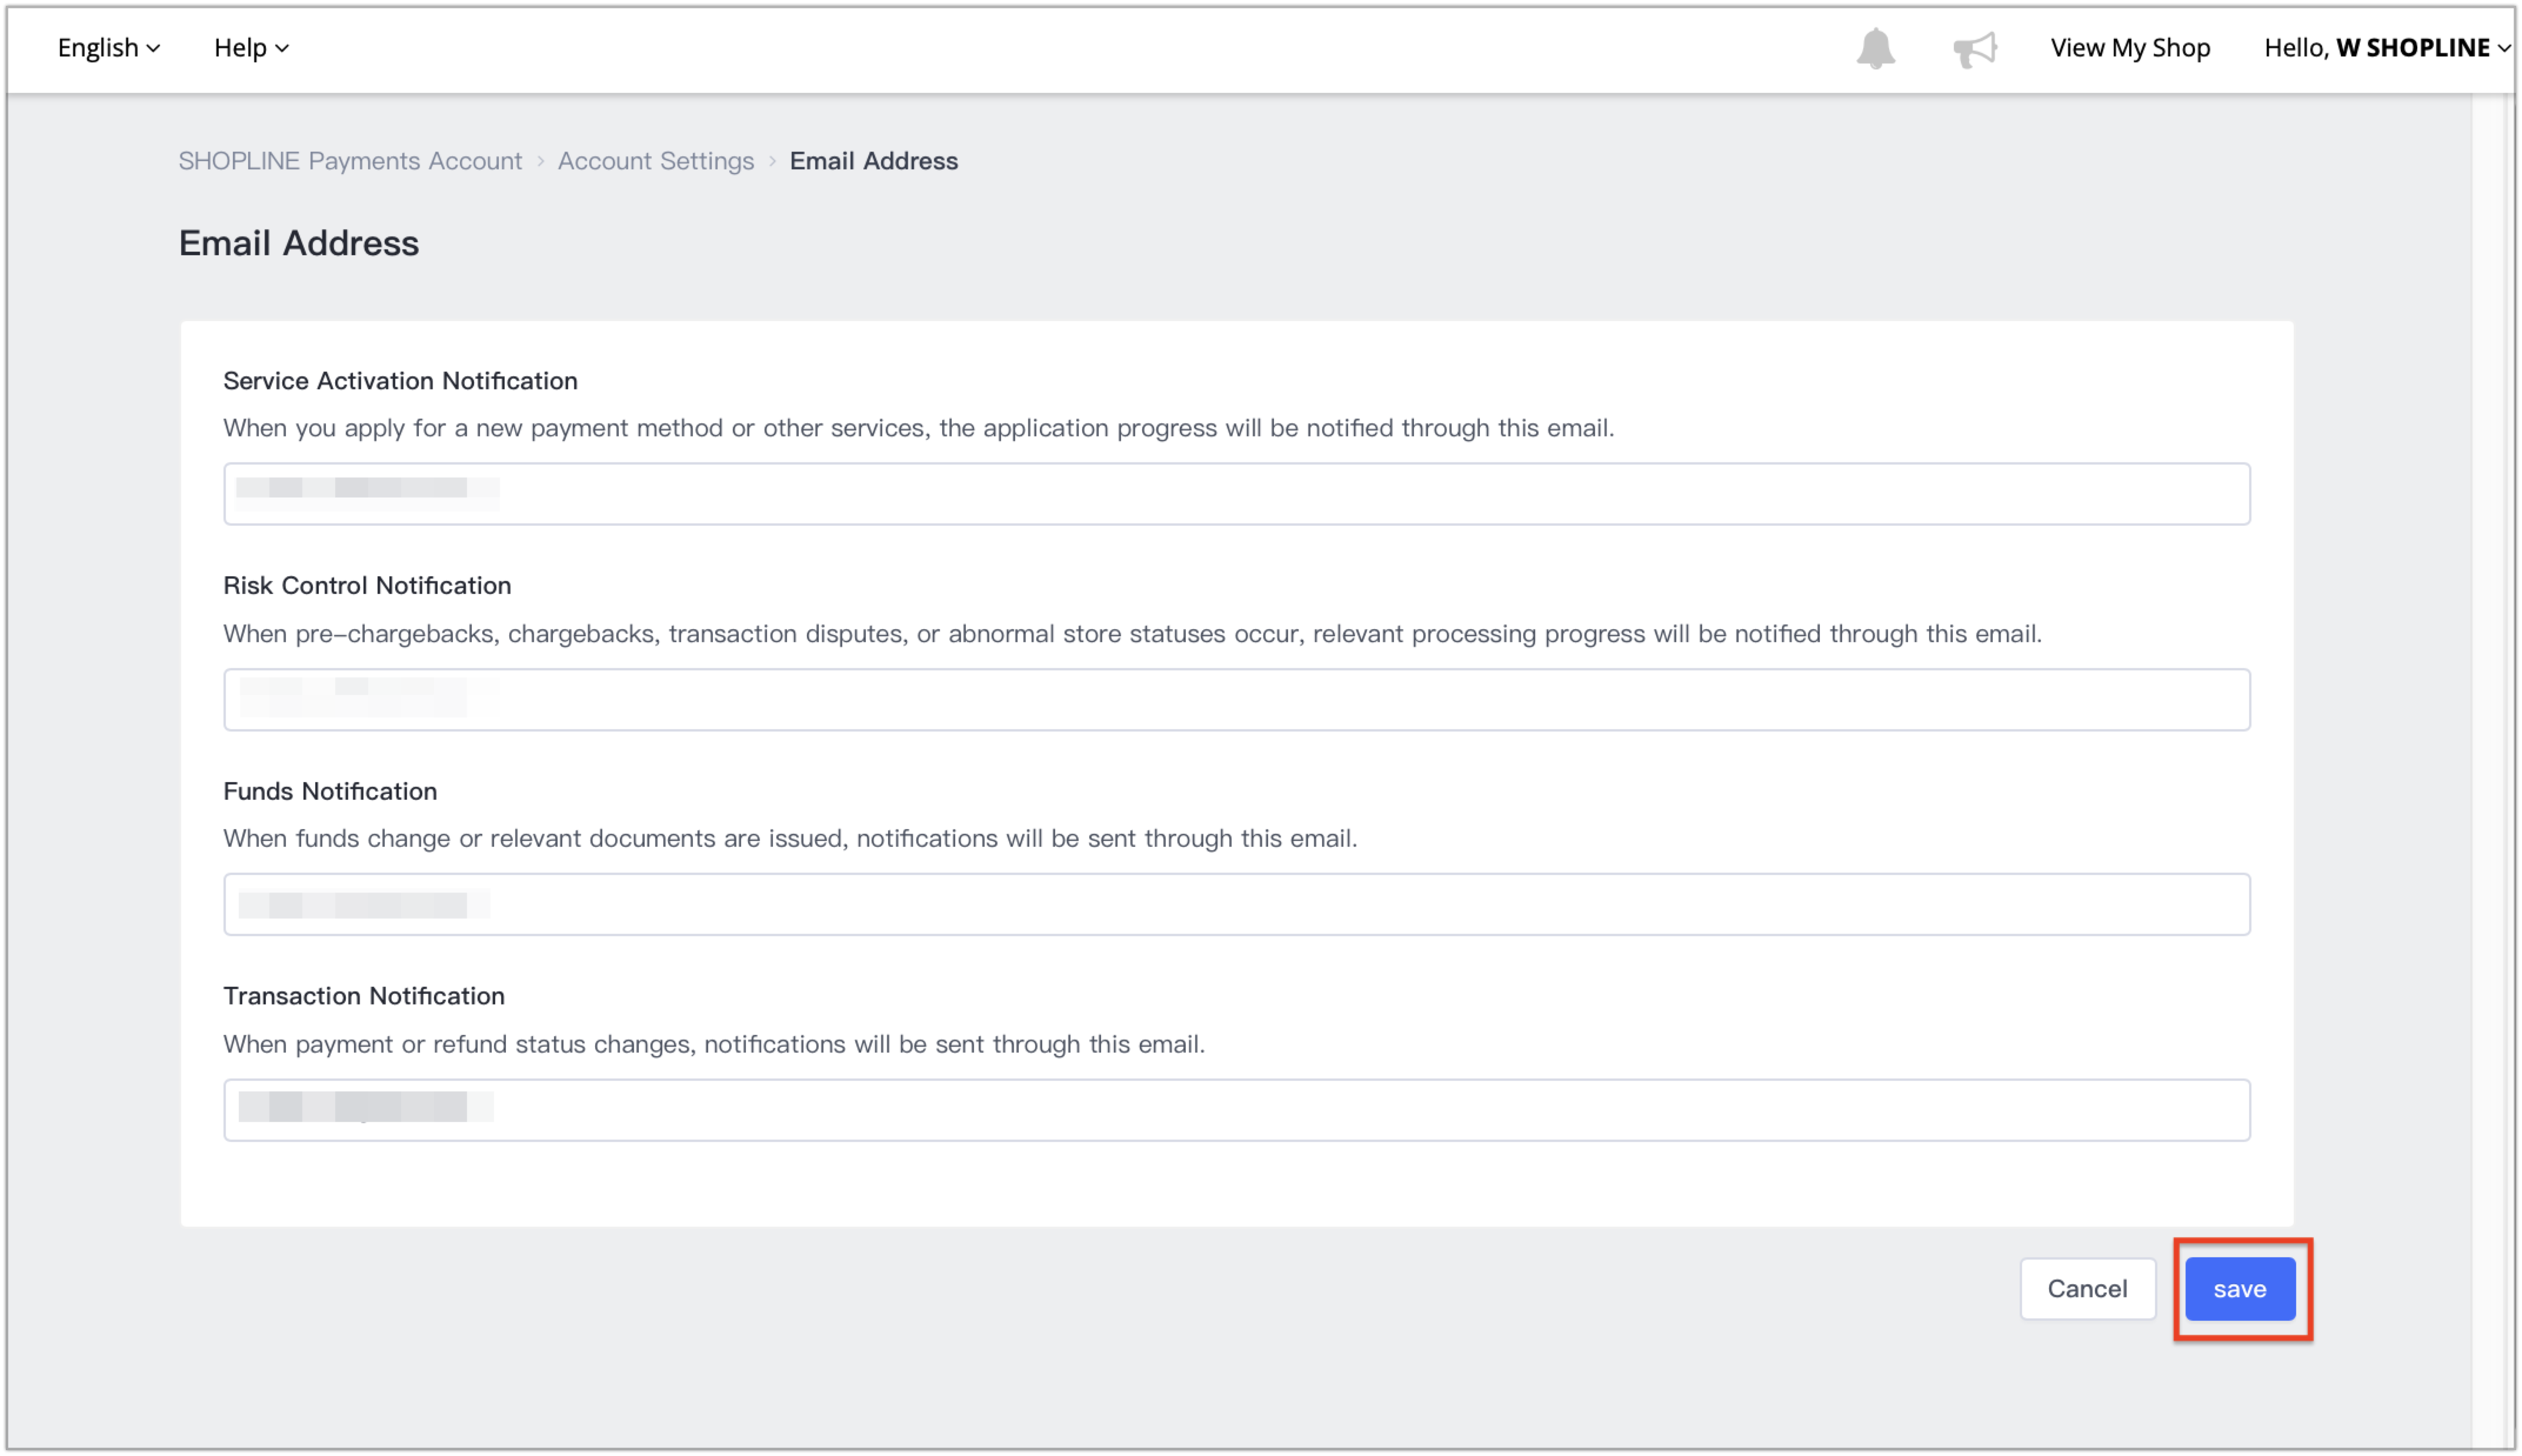Viewport: 2522px width, 1456px height.
Task: Click the Risk Control Notification label
Action: [x=367, y=586]
